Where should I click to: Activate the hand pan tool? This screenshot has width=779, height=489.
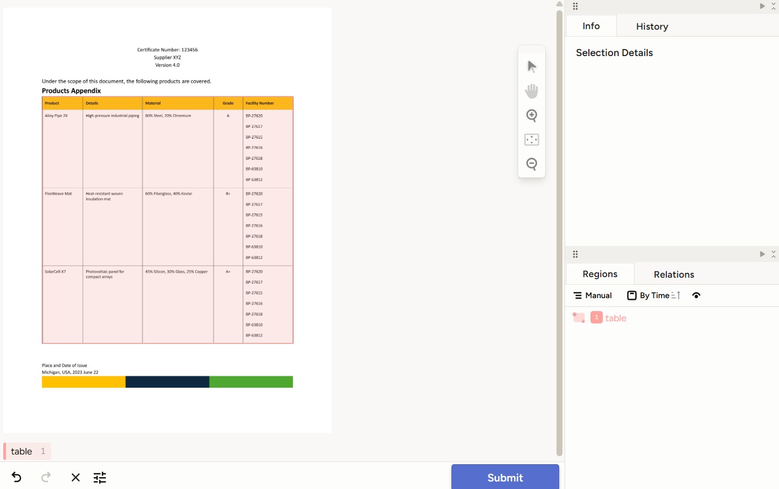click(x=532, y=91)
